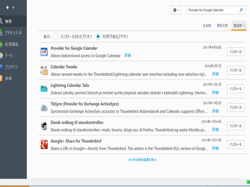This screenshot has width=250, height=187.
Task: Click the green puzzle piece extensions icon
Action: coord(1,44)
